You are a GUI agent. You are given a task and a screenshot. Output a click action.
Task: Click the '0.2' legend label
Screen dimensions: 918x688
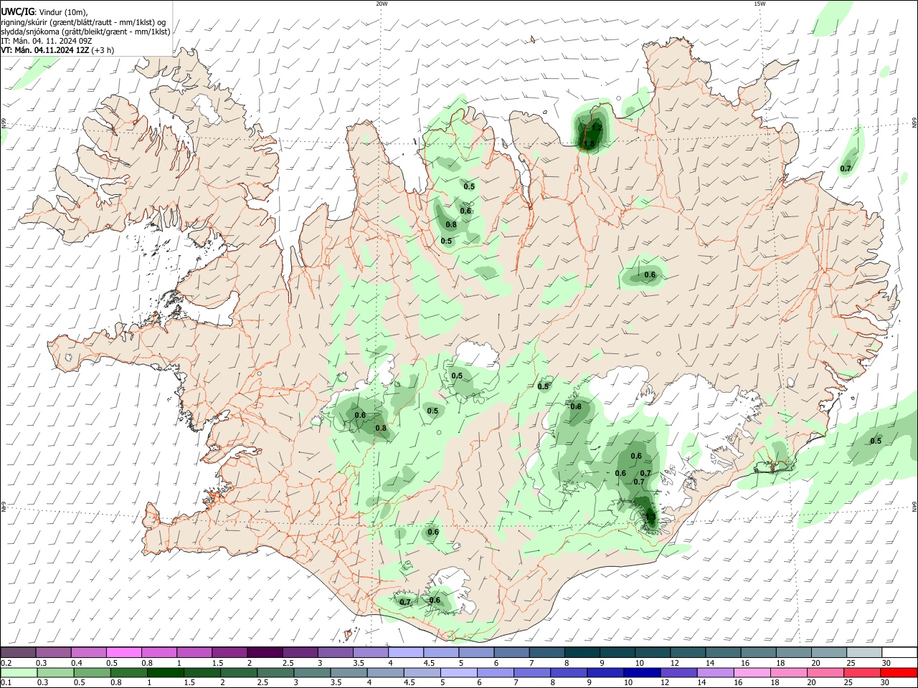tap(6, 663)
